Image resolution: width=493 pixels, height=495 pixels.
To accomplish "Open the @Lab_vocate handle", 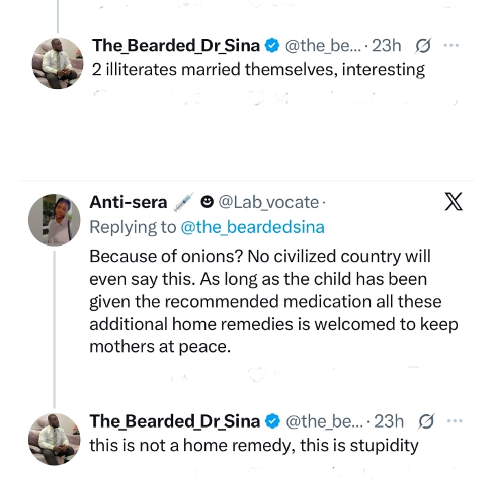I will click(269, 203).
